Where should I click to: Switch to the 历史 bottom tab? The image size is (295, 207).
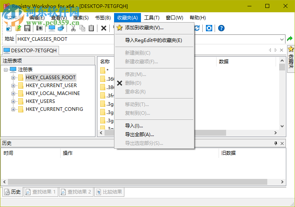point(13,192)
